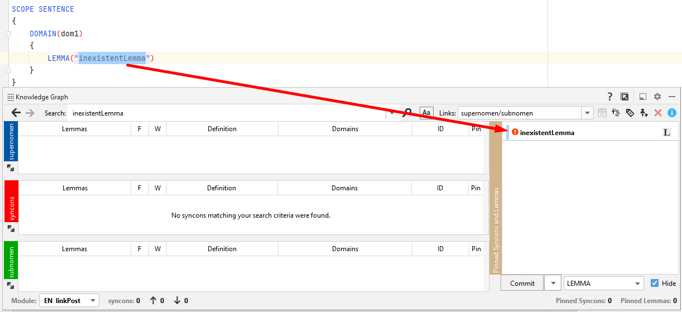Click the magnifier search icon
The image size is (682, 312).
408,113
